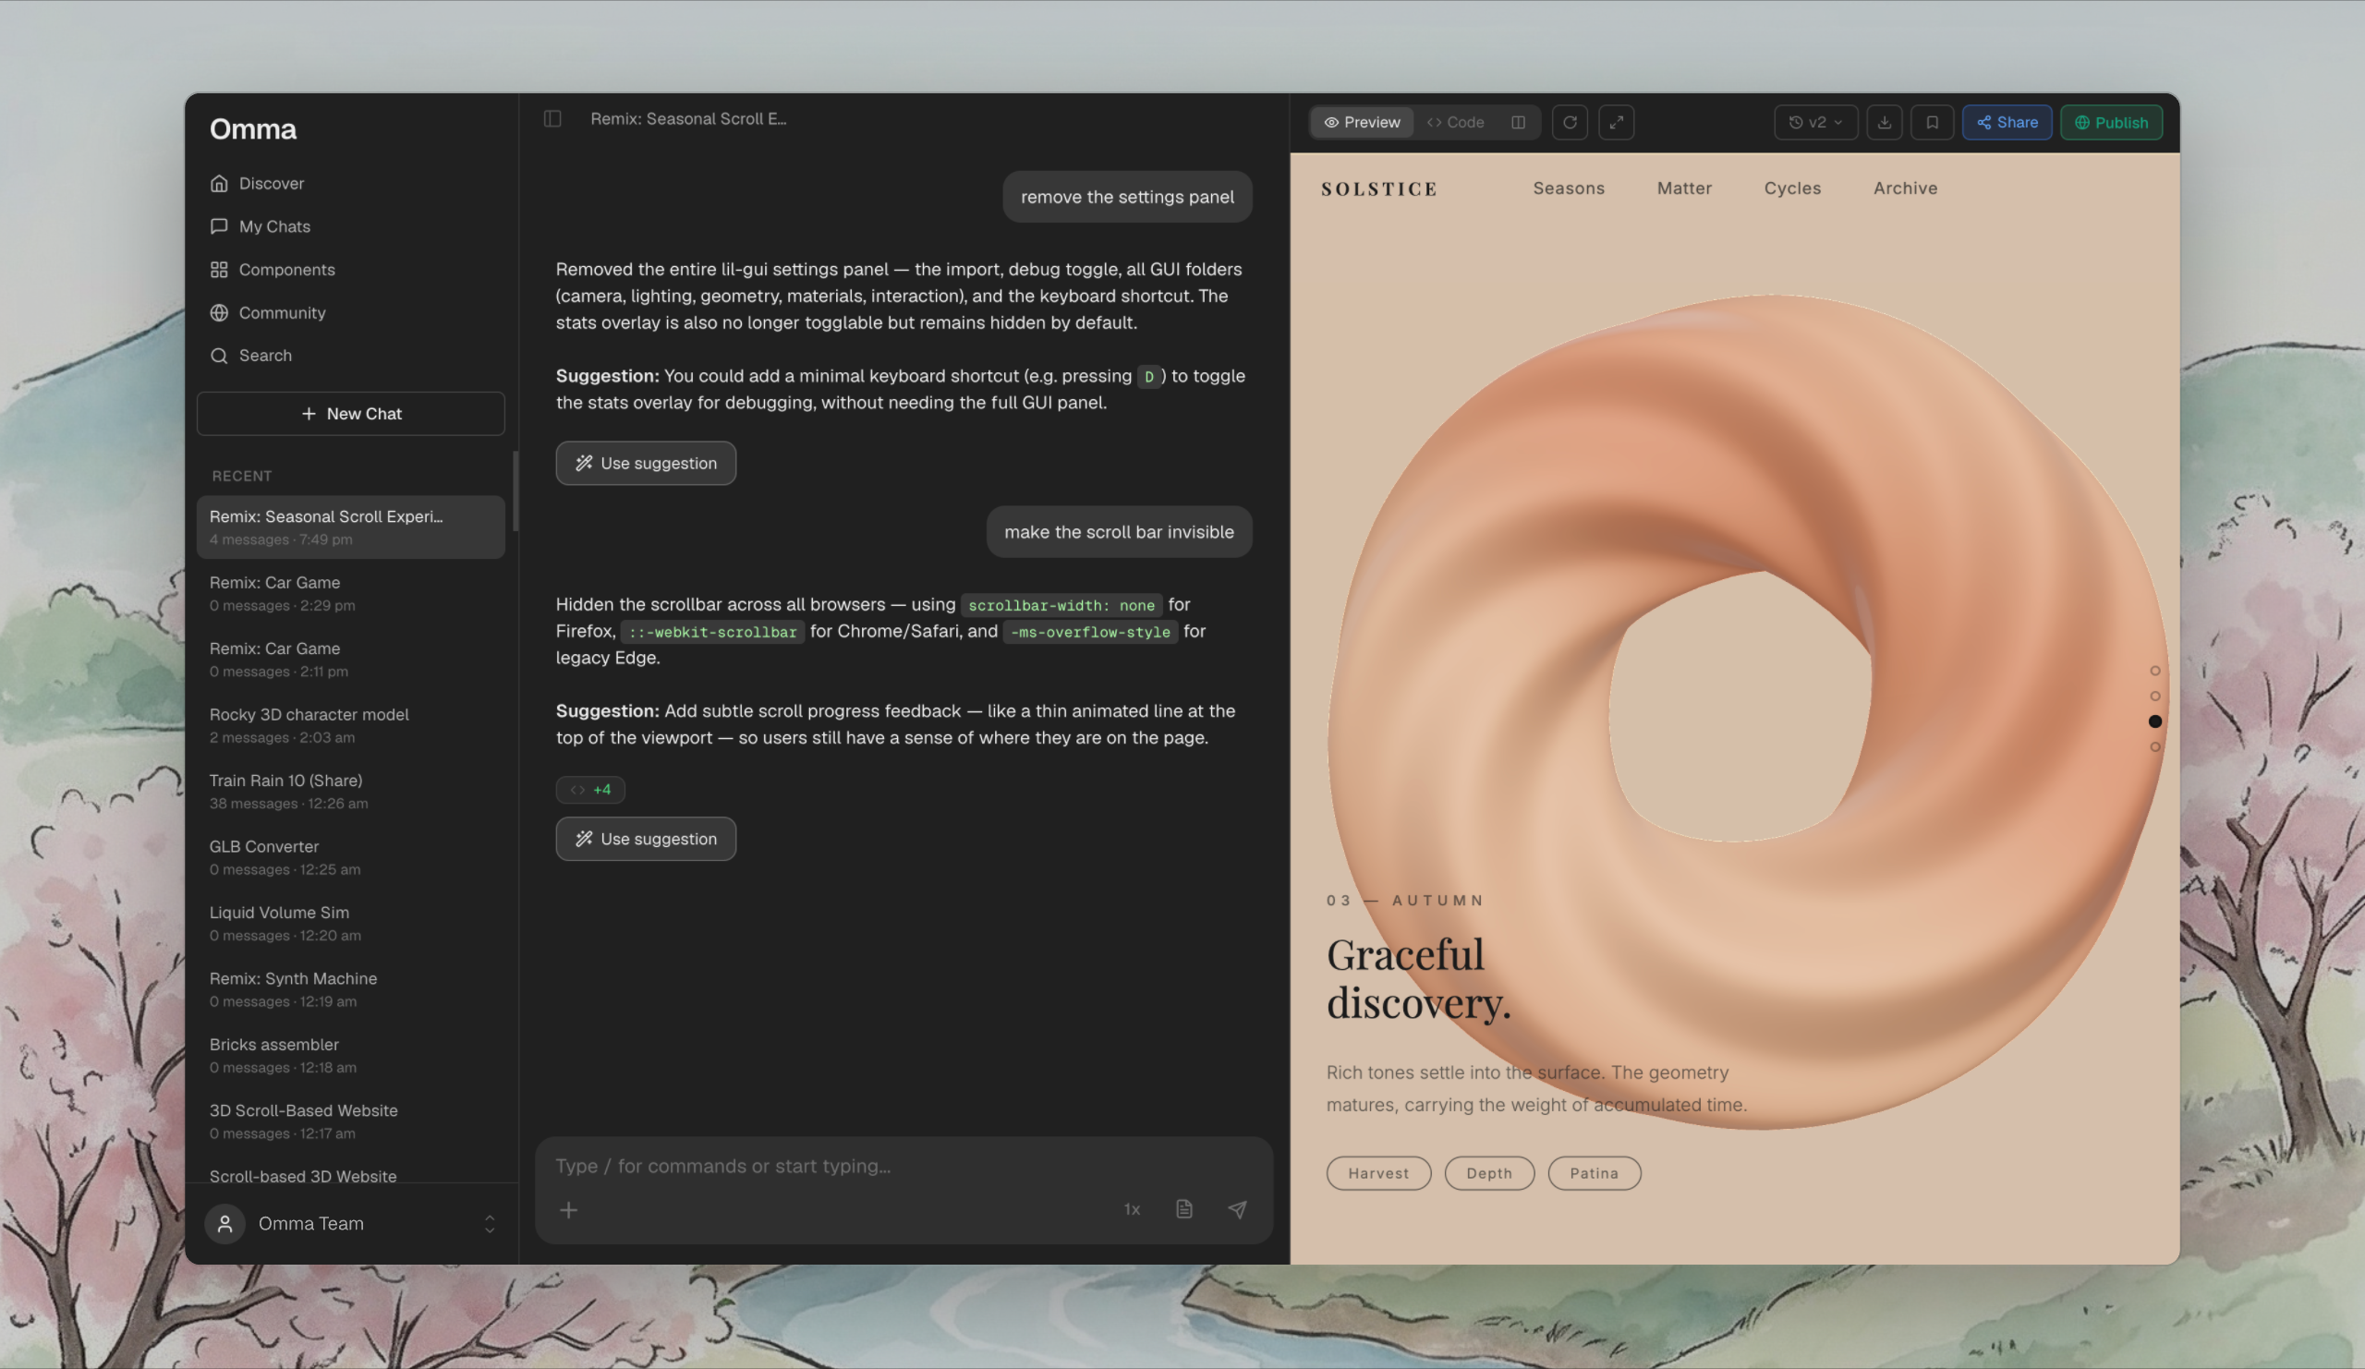Click the plus icon in the message composer
The height and width of the screenshot is (1369, 2365).
[570, 1209]
